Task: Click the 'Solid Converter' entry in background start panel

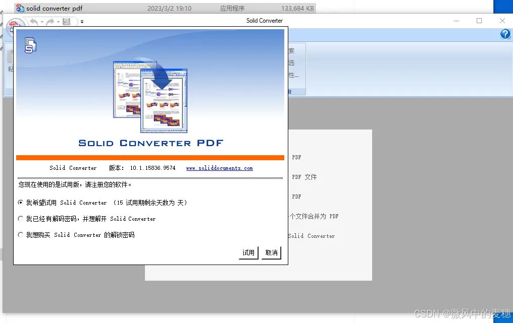Action: (x=312, y=236)
